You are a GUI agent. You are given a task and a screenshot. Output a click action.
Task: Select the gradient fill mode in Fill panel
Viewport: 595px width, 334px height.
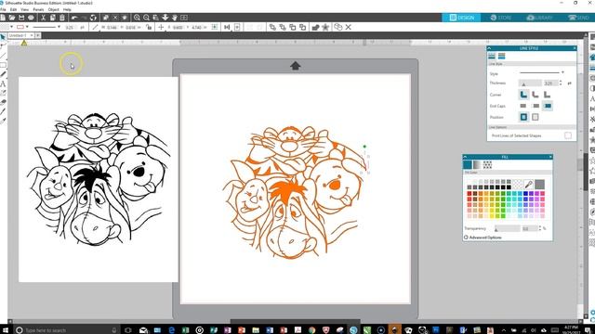(x=477, y=164)
